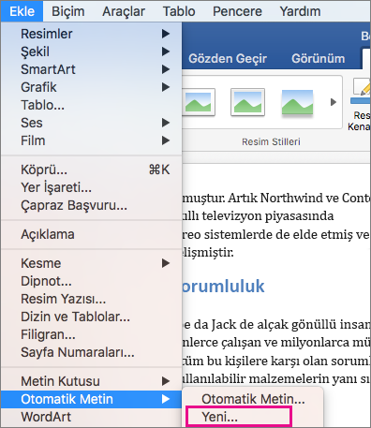Apply the middle framed picture style thumbnail
Image resolution: width=371 pixels, height=428 pixels.
(247, 102)
